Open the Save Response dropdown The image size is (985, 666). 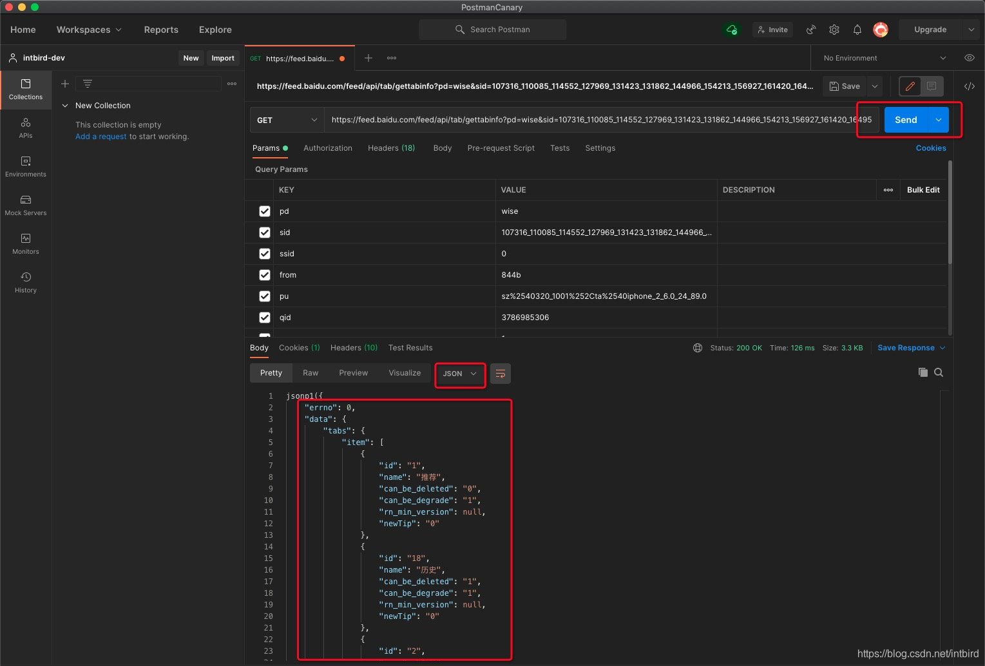click(912, 348)
